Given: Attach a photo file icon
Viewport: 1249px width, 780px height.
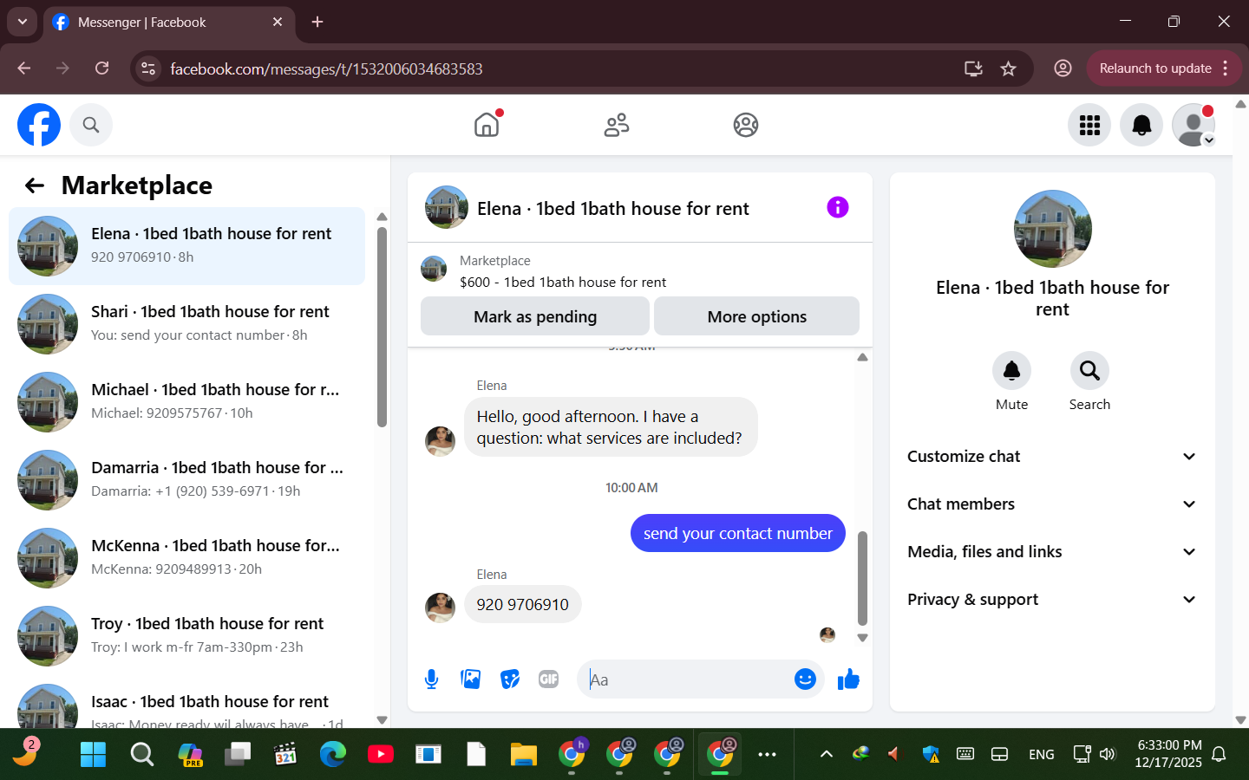Looking at the screenshot, I should click(470, 679).
